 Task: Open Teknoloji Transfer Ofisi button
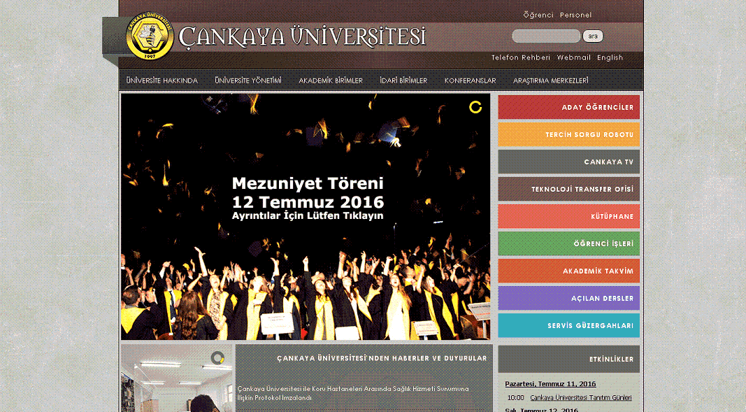click(x=568, y=189)
